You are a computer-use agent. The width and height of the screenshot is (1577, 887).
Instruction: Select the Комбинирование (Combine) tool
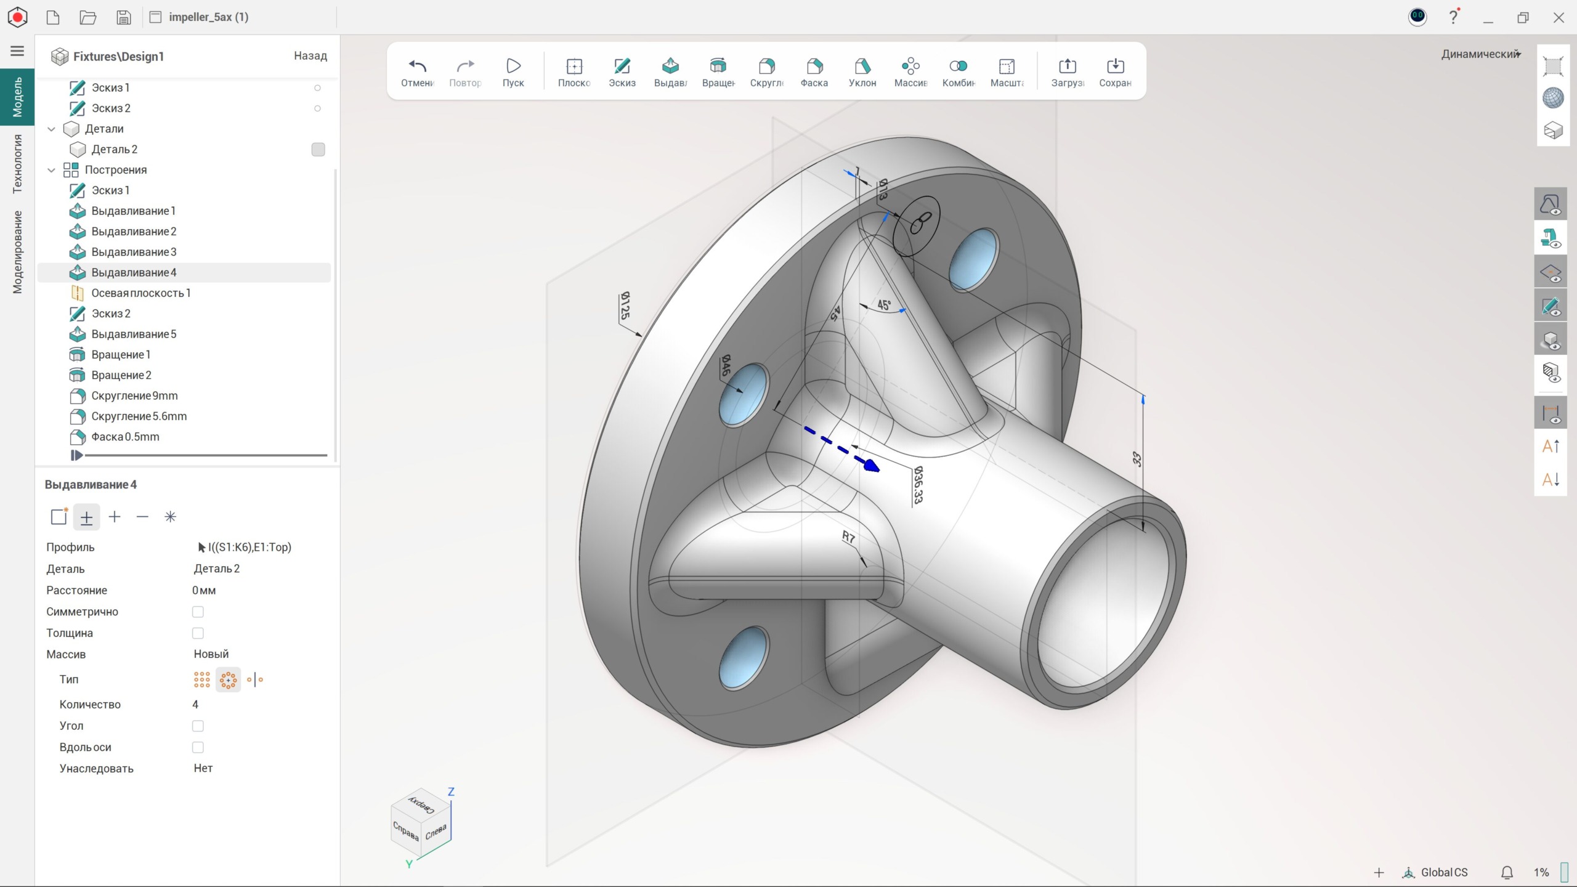coord(959,67)
